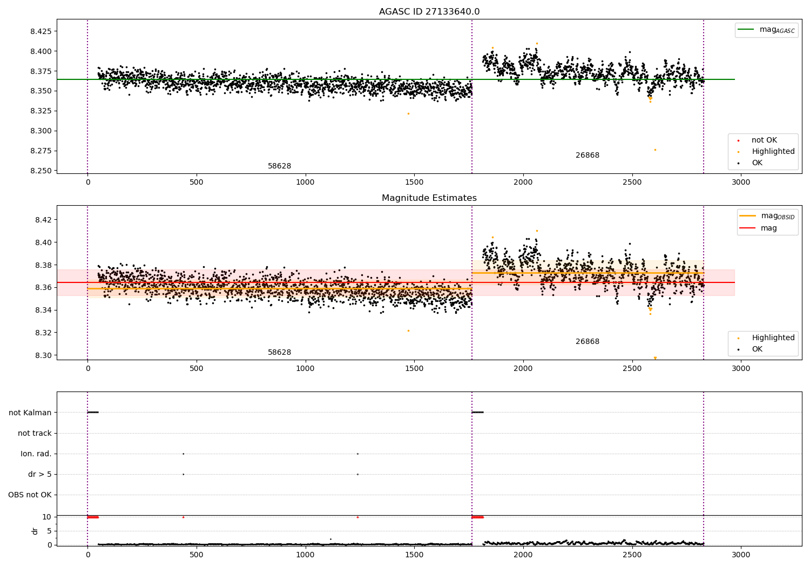Select 'Highlighted' legend entry in top plot
The height and width of the screenshot is (567, 810).
pyautogui.click(x=773, y=152)
